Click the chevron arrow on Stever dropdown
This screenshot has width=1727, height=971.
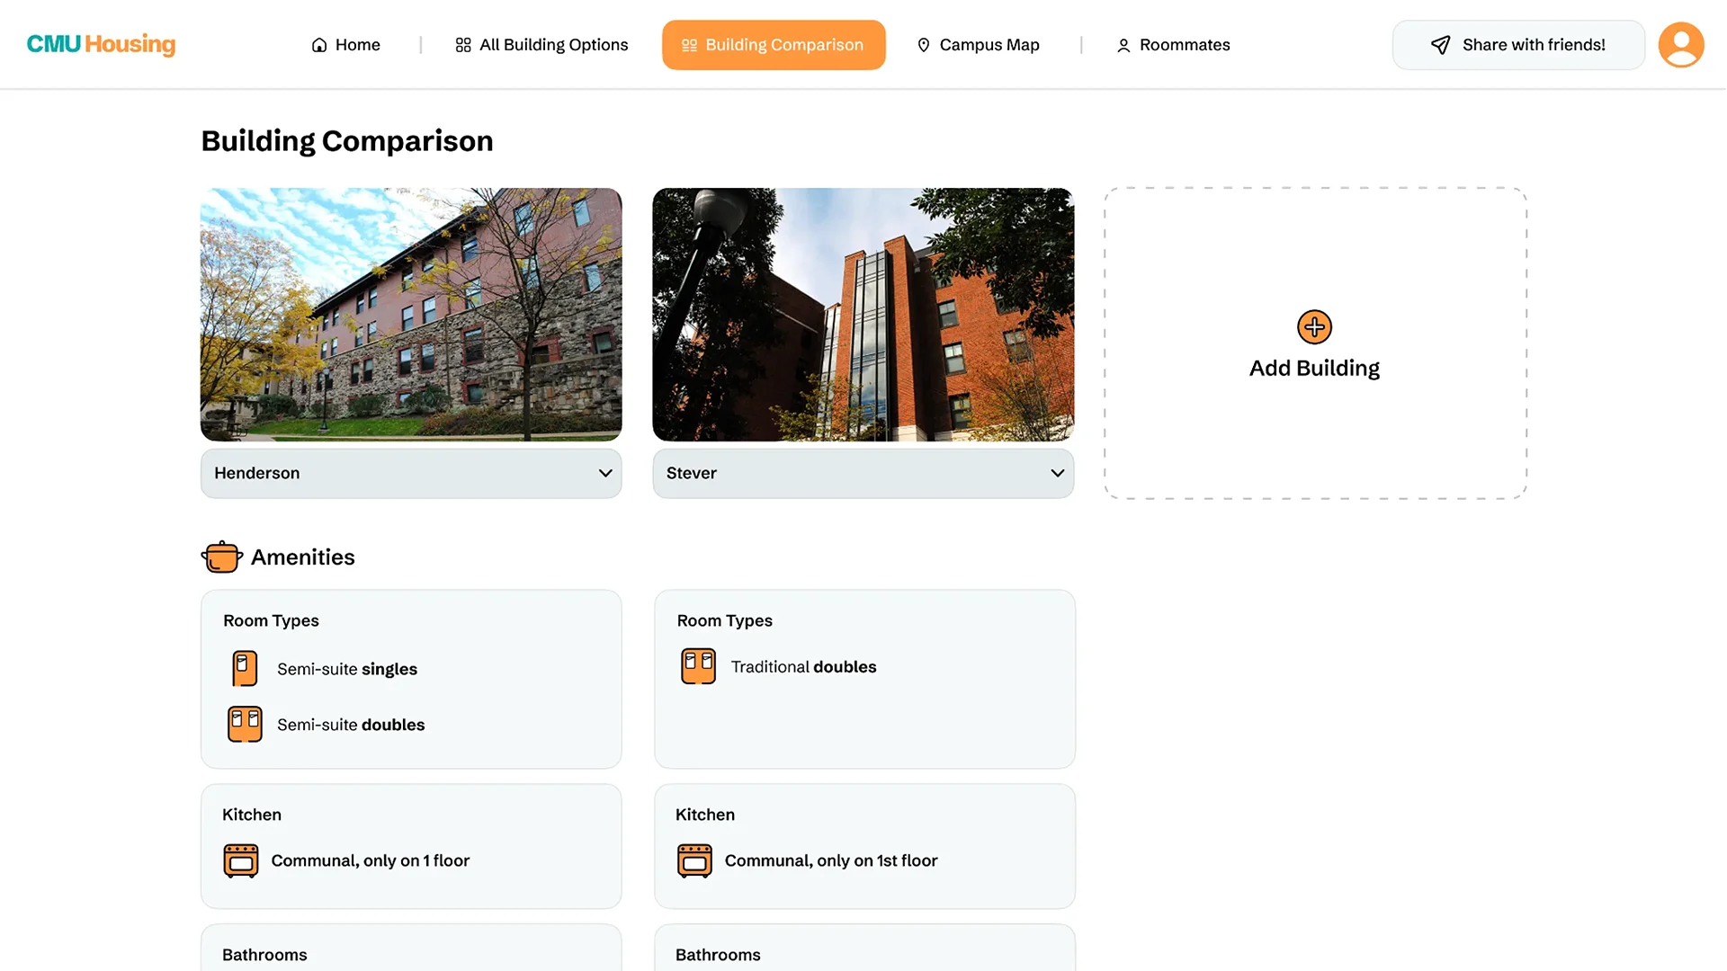pos(1057,473)
